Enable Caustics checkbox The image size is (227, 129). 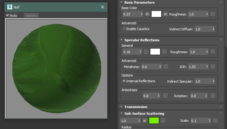(124, 29)
